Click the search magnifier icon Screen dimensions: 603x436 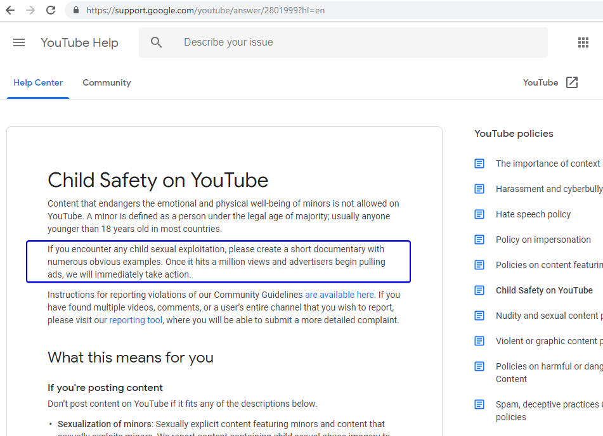156,42
